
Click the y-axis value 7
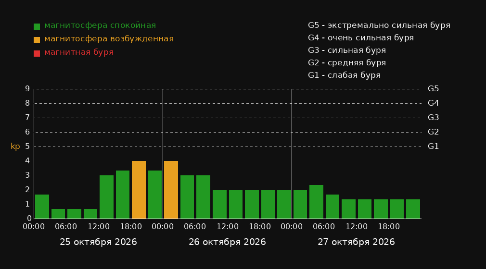[27, 118]
